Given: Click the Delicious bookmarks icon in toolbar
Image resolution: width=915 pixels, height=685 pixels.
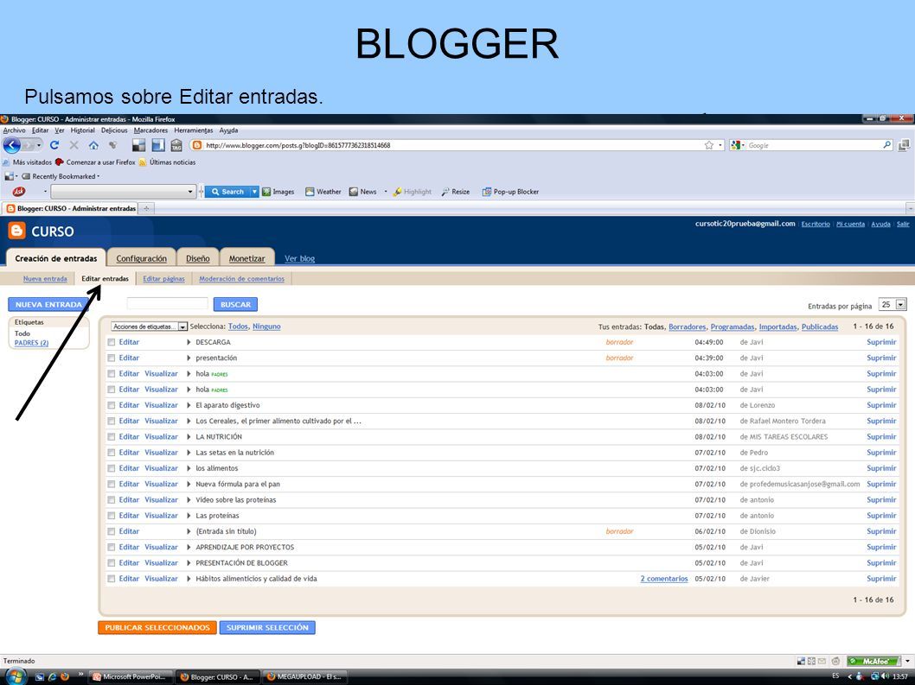Looking at the screenshot, I should 138,145.
